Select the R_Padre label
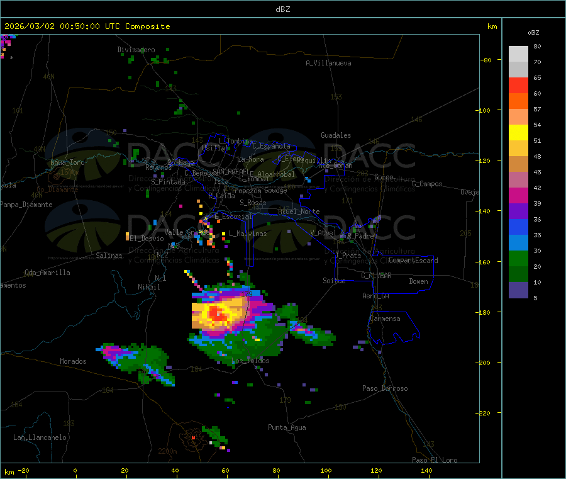Screen dimensions: 566x479 (x=361, y=236)
